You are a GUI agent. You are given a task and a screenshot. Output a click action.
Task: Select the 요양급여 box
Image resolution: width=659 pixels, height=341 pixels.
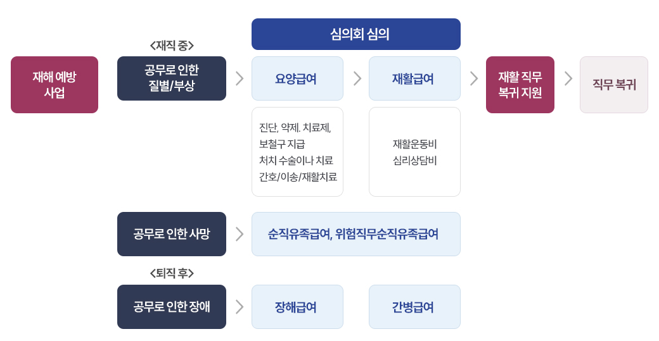[x=298, y=78]
